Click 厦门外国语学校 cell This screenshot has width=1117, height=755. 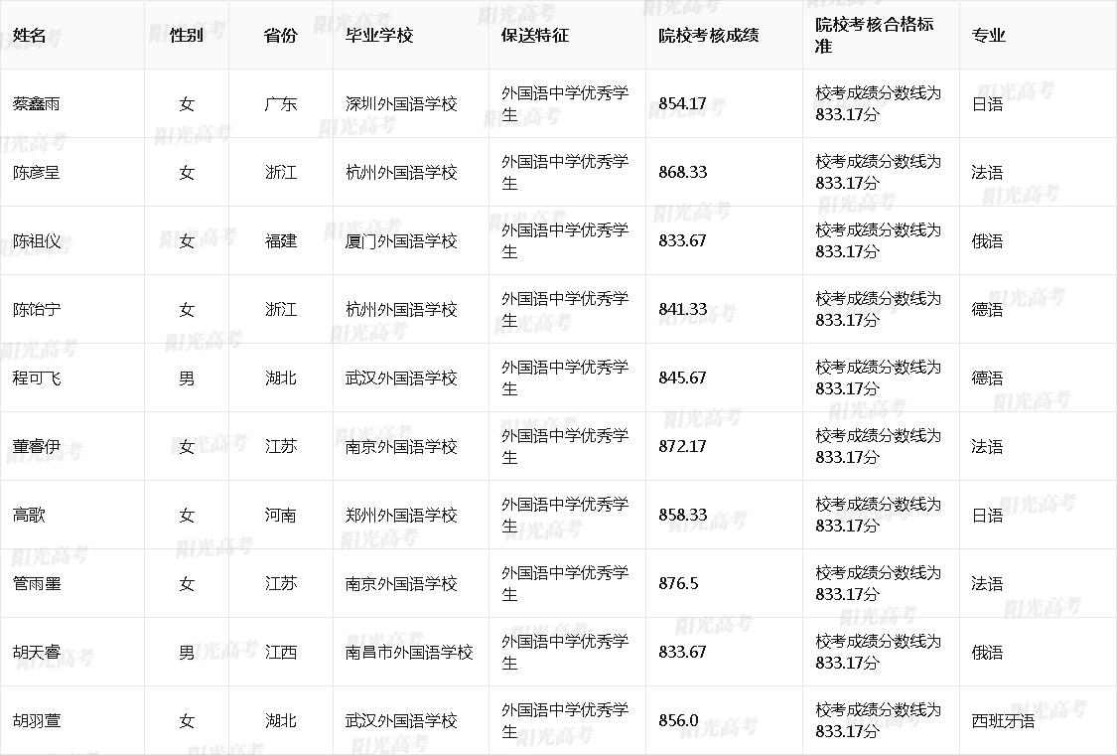click(x=401, y=241)
